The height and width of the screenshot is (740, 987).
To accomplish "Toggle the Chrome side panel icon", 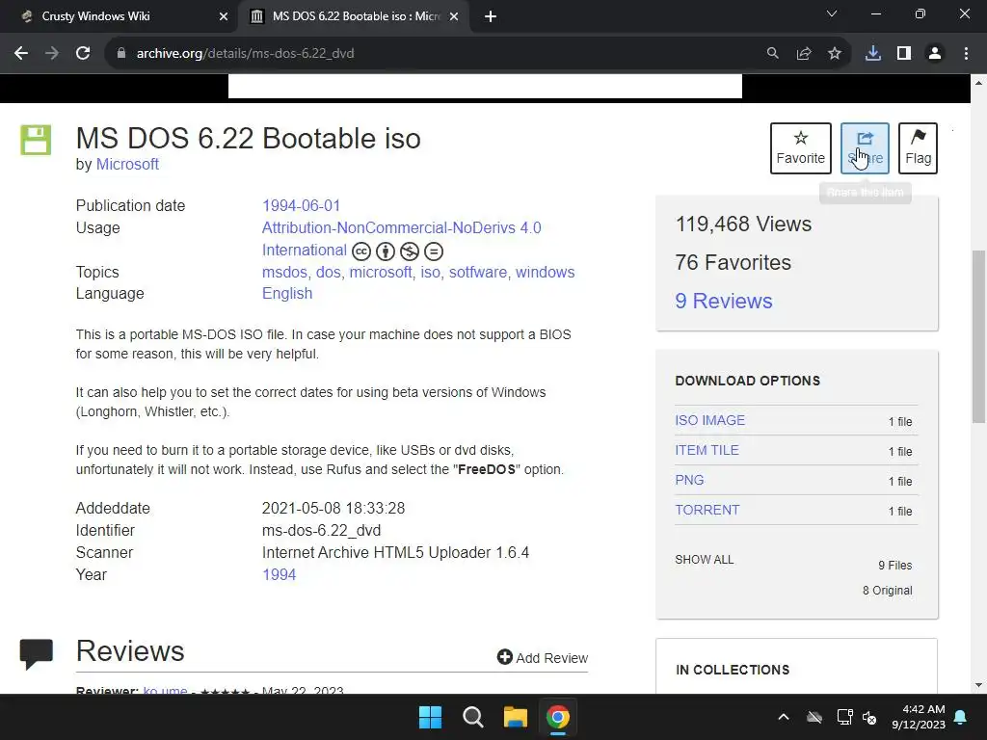I will (904, 54).
